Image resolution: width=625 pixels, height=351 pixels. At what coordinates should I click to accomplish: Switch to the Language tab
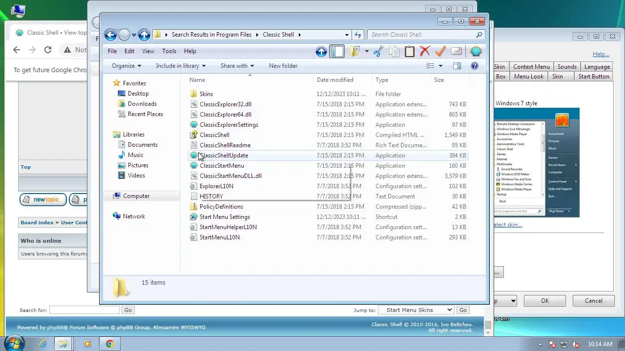tap(597, 67)
